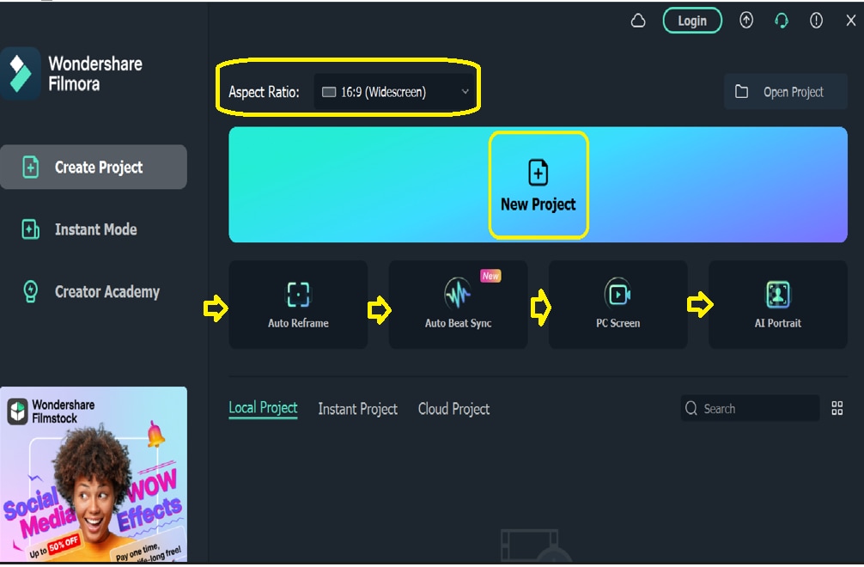Click the Create Project plus-file icon
Screen dimensions: 864x567
point(30,167)
